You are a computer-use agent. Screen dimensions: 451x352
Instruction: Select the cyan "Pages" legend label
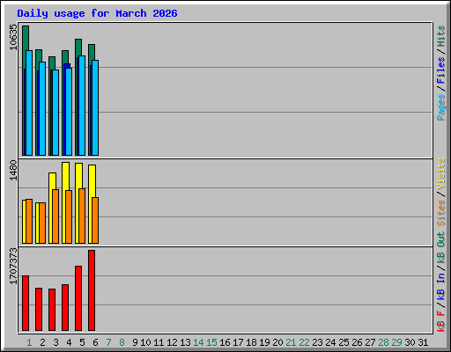[x=440, y=107]
